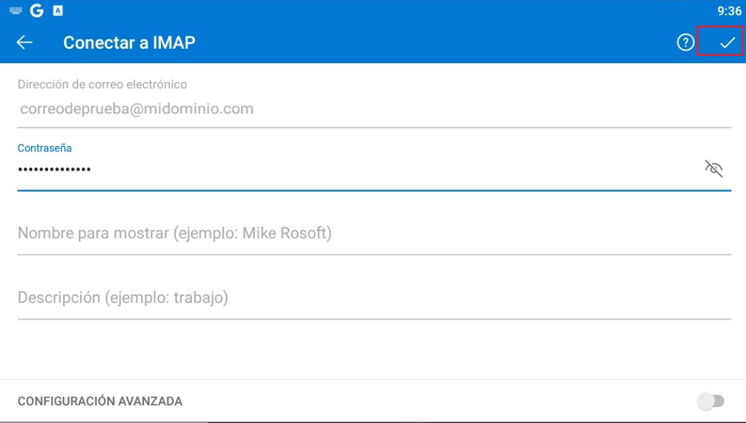
Task: Tap the 9:36 clock in status bar
Action: coord(729,11)
